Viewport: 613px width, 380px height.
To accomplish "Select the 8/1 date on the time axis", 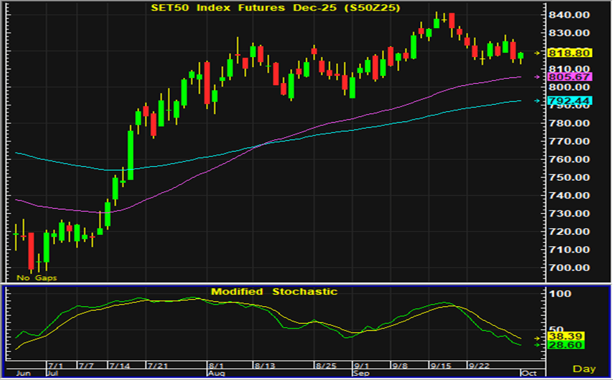I will [216, 367].
